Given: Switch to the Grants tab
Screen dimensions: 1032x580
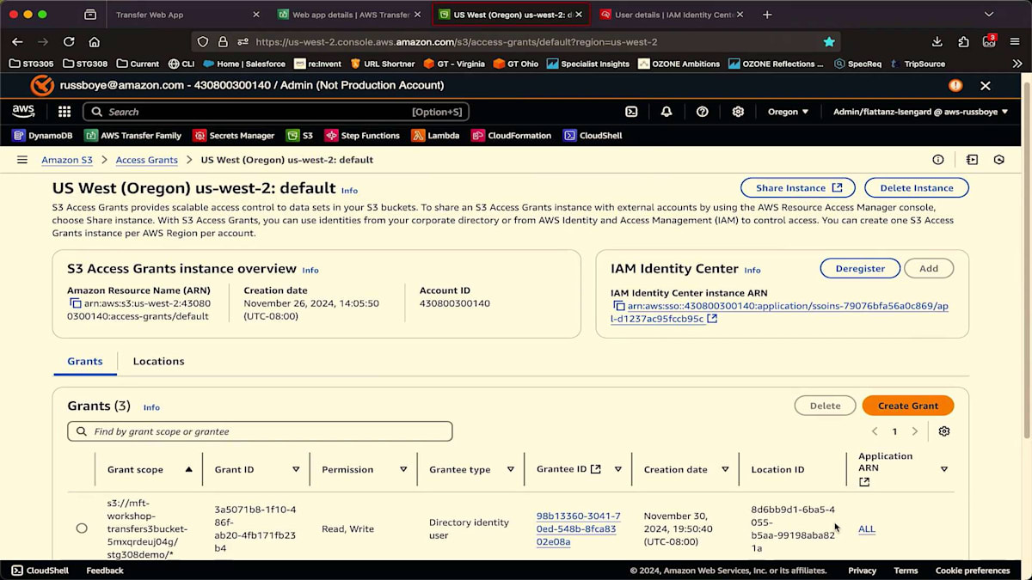Looking at the screenshot, I should tap(85, 361).
